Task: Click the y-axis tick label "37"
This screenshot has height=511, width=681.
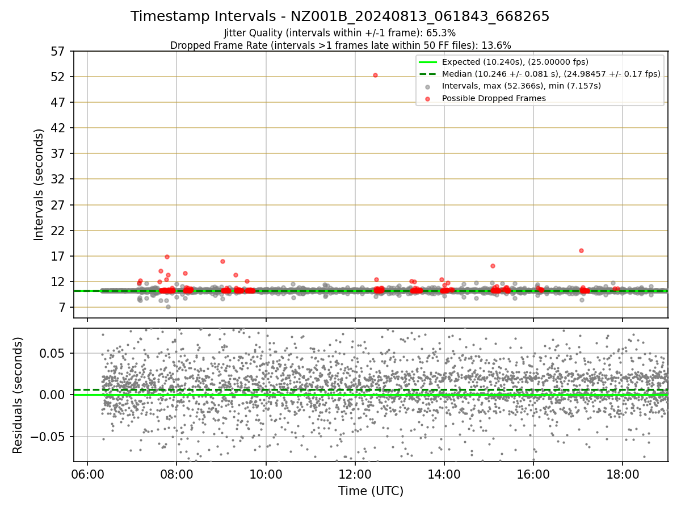Action: point(59,153)
